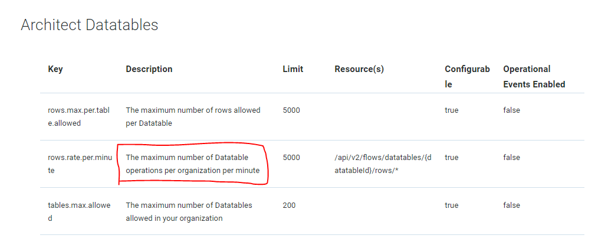This screenshot has height=248, width=608.
Task: Click the Operational Events Enabled header
Action: click(x=534, y=76)
